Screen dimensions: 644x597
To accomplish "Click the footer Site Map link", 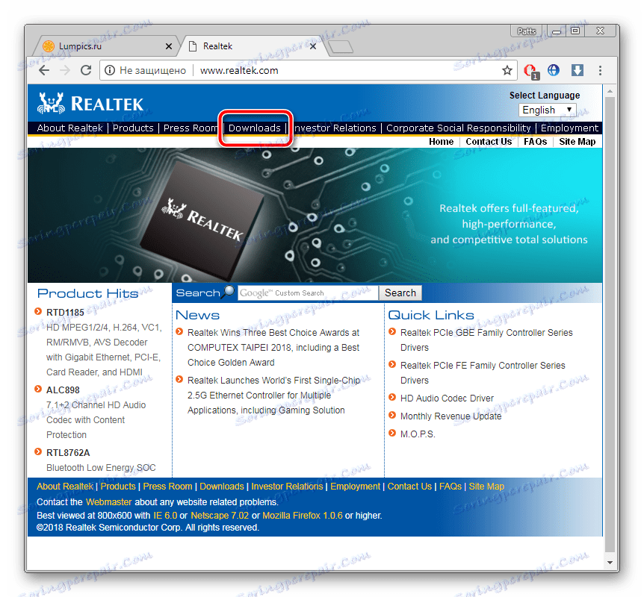I will 486,487.
